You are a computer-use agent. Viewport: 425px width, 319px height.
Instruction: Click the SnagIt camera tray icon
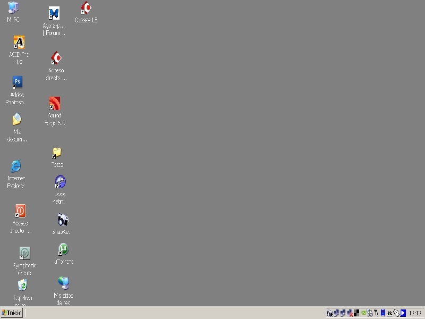329,313
